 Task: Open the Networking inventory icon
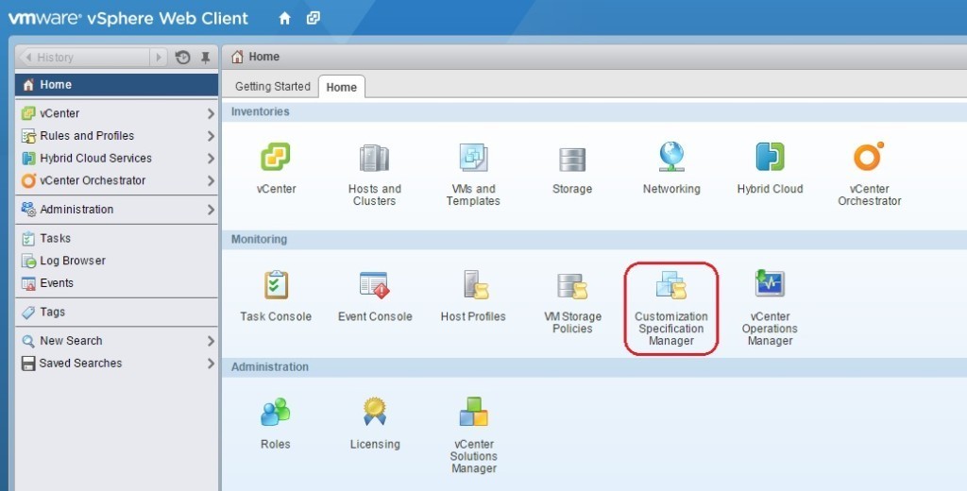click(x=671, y=157)
